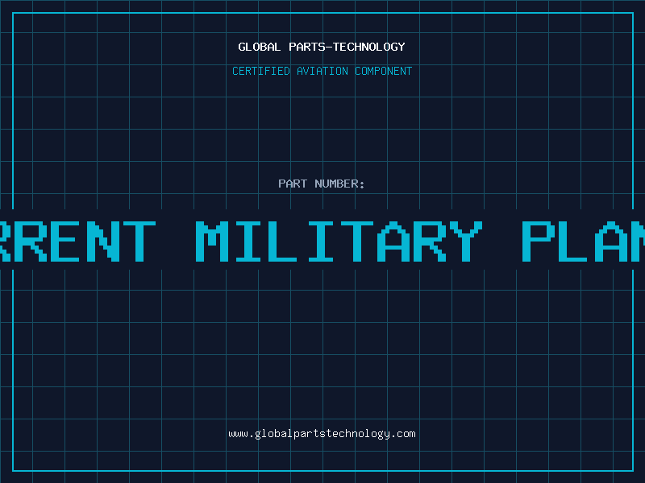Click the 'CERTIFIED AVIATION COMPONENT' subtitle
The image size is (645, 483).
coord(322,71)
